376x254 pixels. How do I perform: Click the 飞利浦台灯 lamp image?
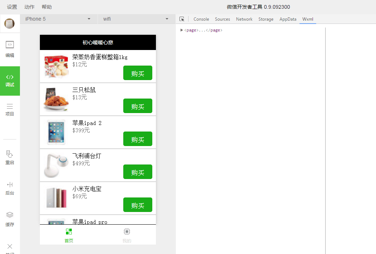tap(56, 165)
